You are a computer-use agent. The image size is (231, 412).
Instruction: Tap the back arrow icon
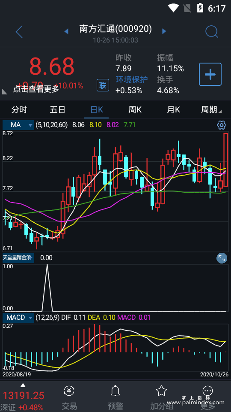(x=19, y=32)
